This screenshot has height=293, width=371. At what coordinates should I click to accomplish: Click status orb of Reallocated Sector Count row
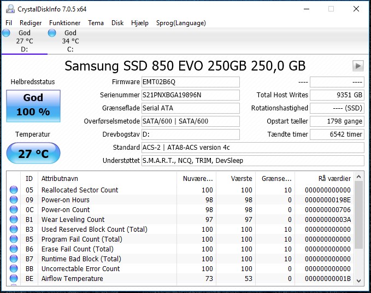point(14,190)
